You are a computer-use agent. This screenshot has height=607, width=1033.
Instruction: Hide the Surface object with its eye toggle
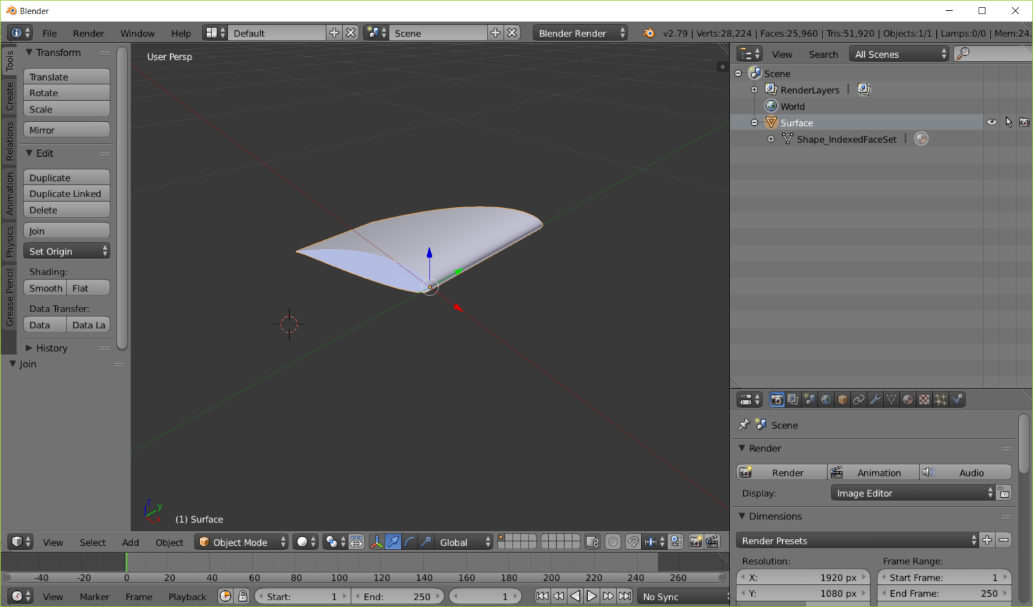[x=992, y=122]
